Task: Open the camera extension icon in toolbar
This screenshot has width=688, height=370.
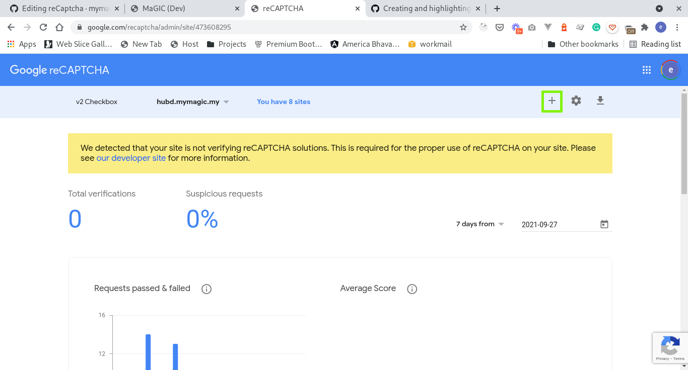Action: tap(532, 28)
